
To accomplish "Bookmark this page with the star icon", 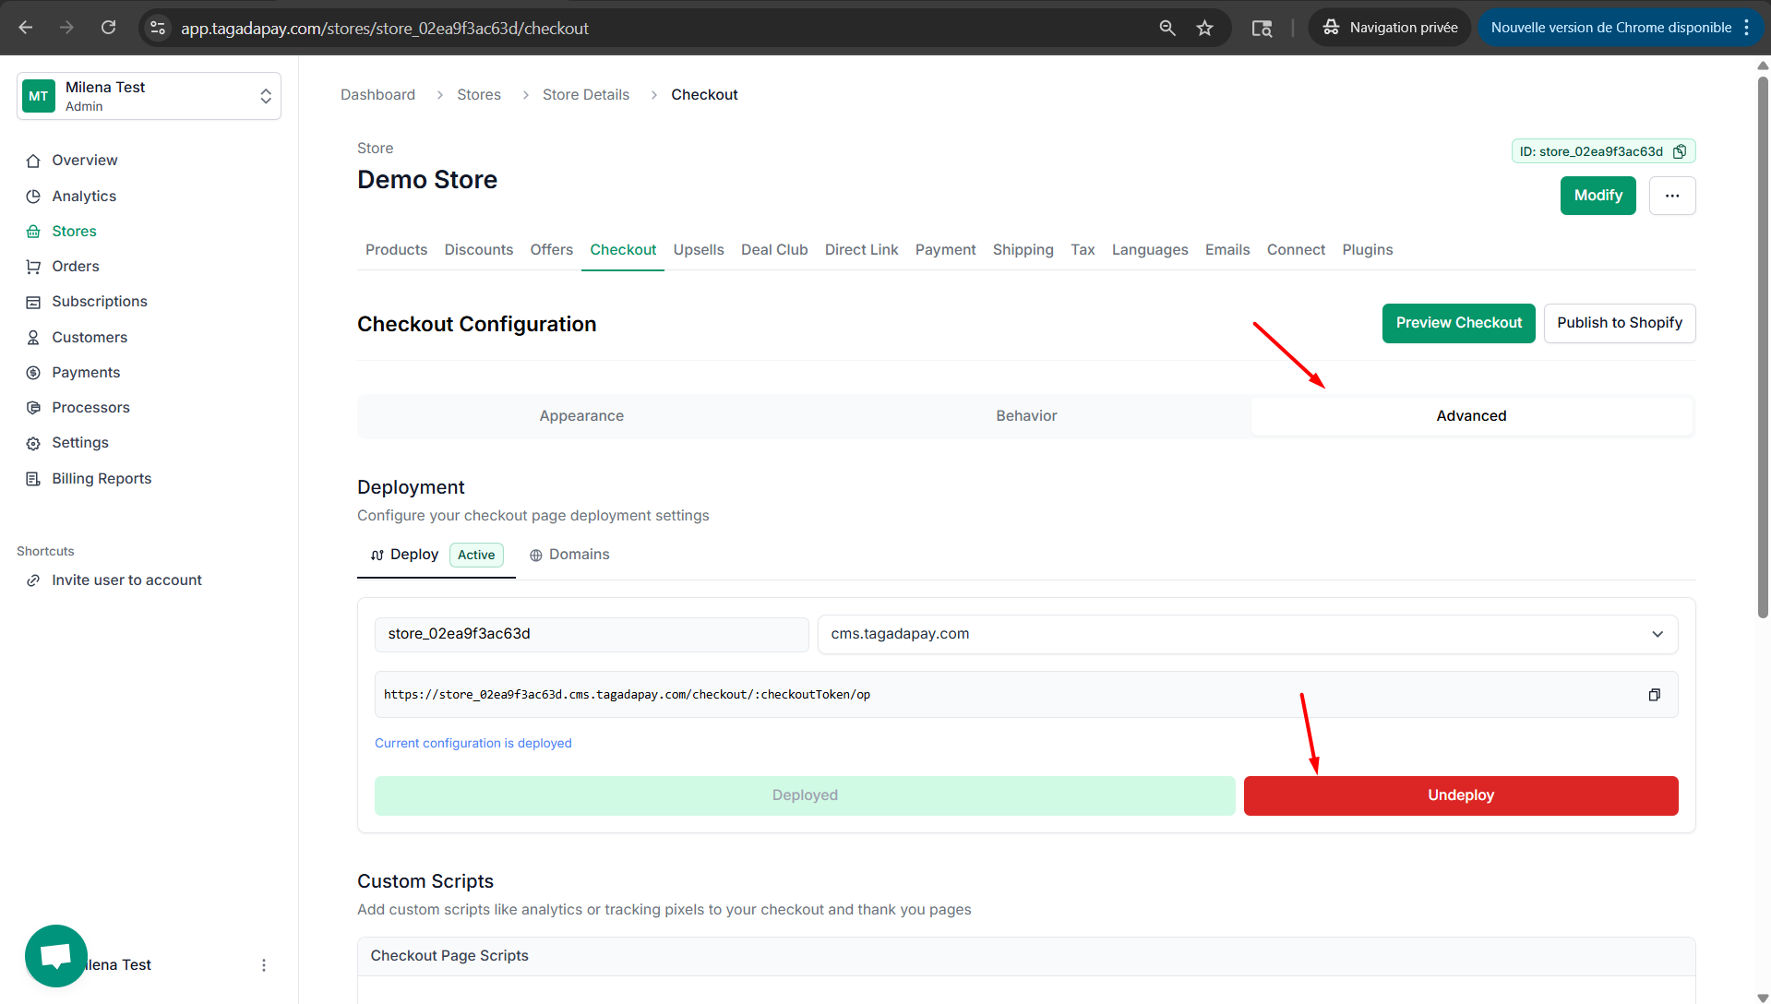I will 1204,28.
